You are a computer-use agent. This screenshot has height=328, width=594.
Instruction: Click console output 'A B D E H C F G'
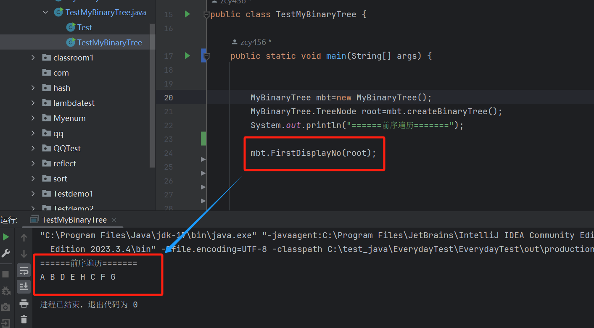(x=78, y=277)
